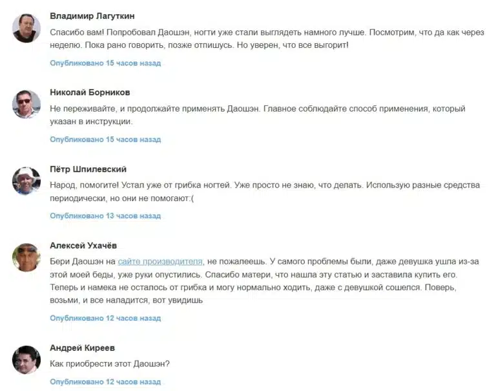Image resolution: width=496 pixels, height=391 pixels.
Task: Click Алексей Ухачёв's avatar image
Action: point(26,257)
